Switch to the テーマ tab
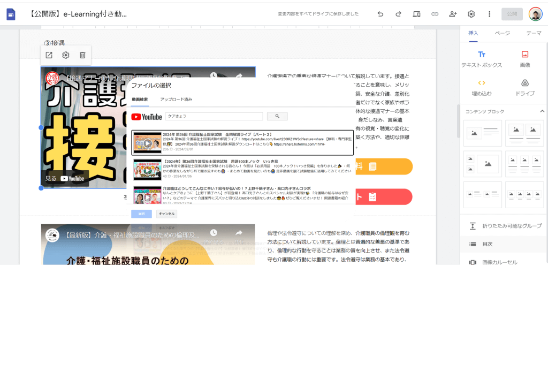Image resolution: width=548 pixels, height=365 pixels. (x=533, y=33)
